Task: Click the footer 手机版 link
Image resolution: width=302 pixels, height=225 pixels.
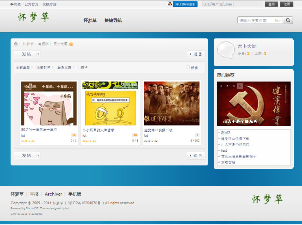Action: click(x=75, y=194)
